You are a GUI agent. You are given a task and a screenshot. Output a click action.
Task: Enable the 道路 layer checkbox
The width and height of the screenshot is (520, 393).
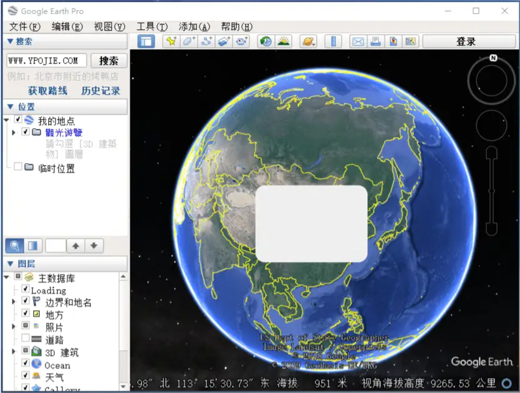26,338
